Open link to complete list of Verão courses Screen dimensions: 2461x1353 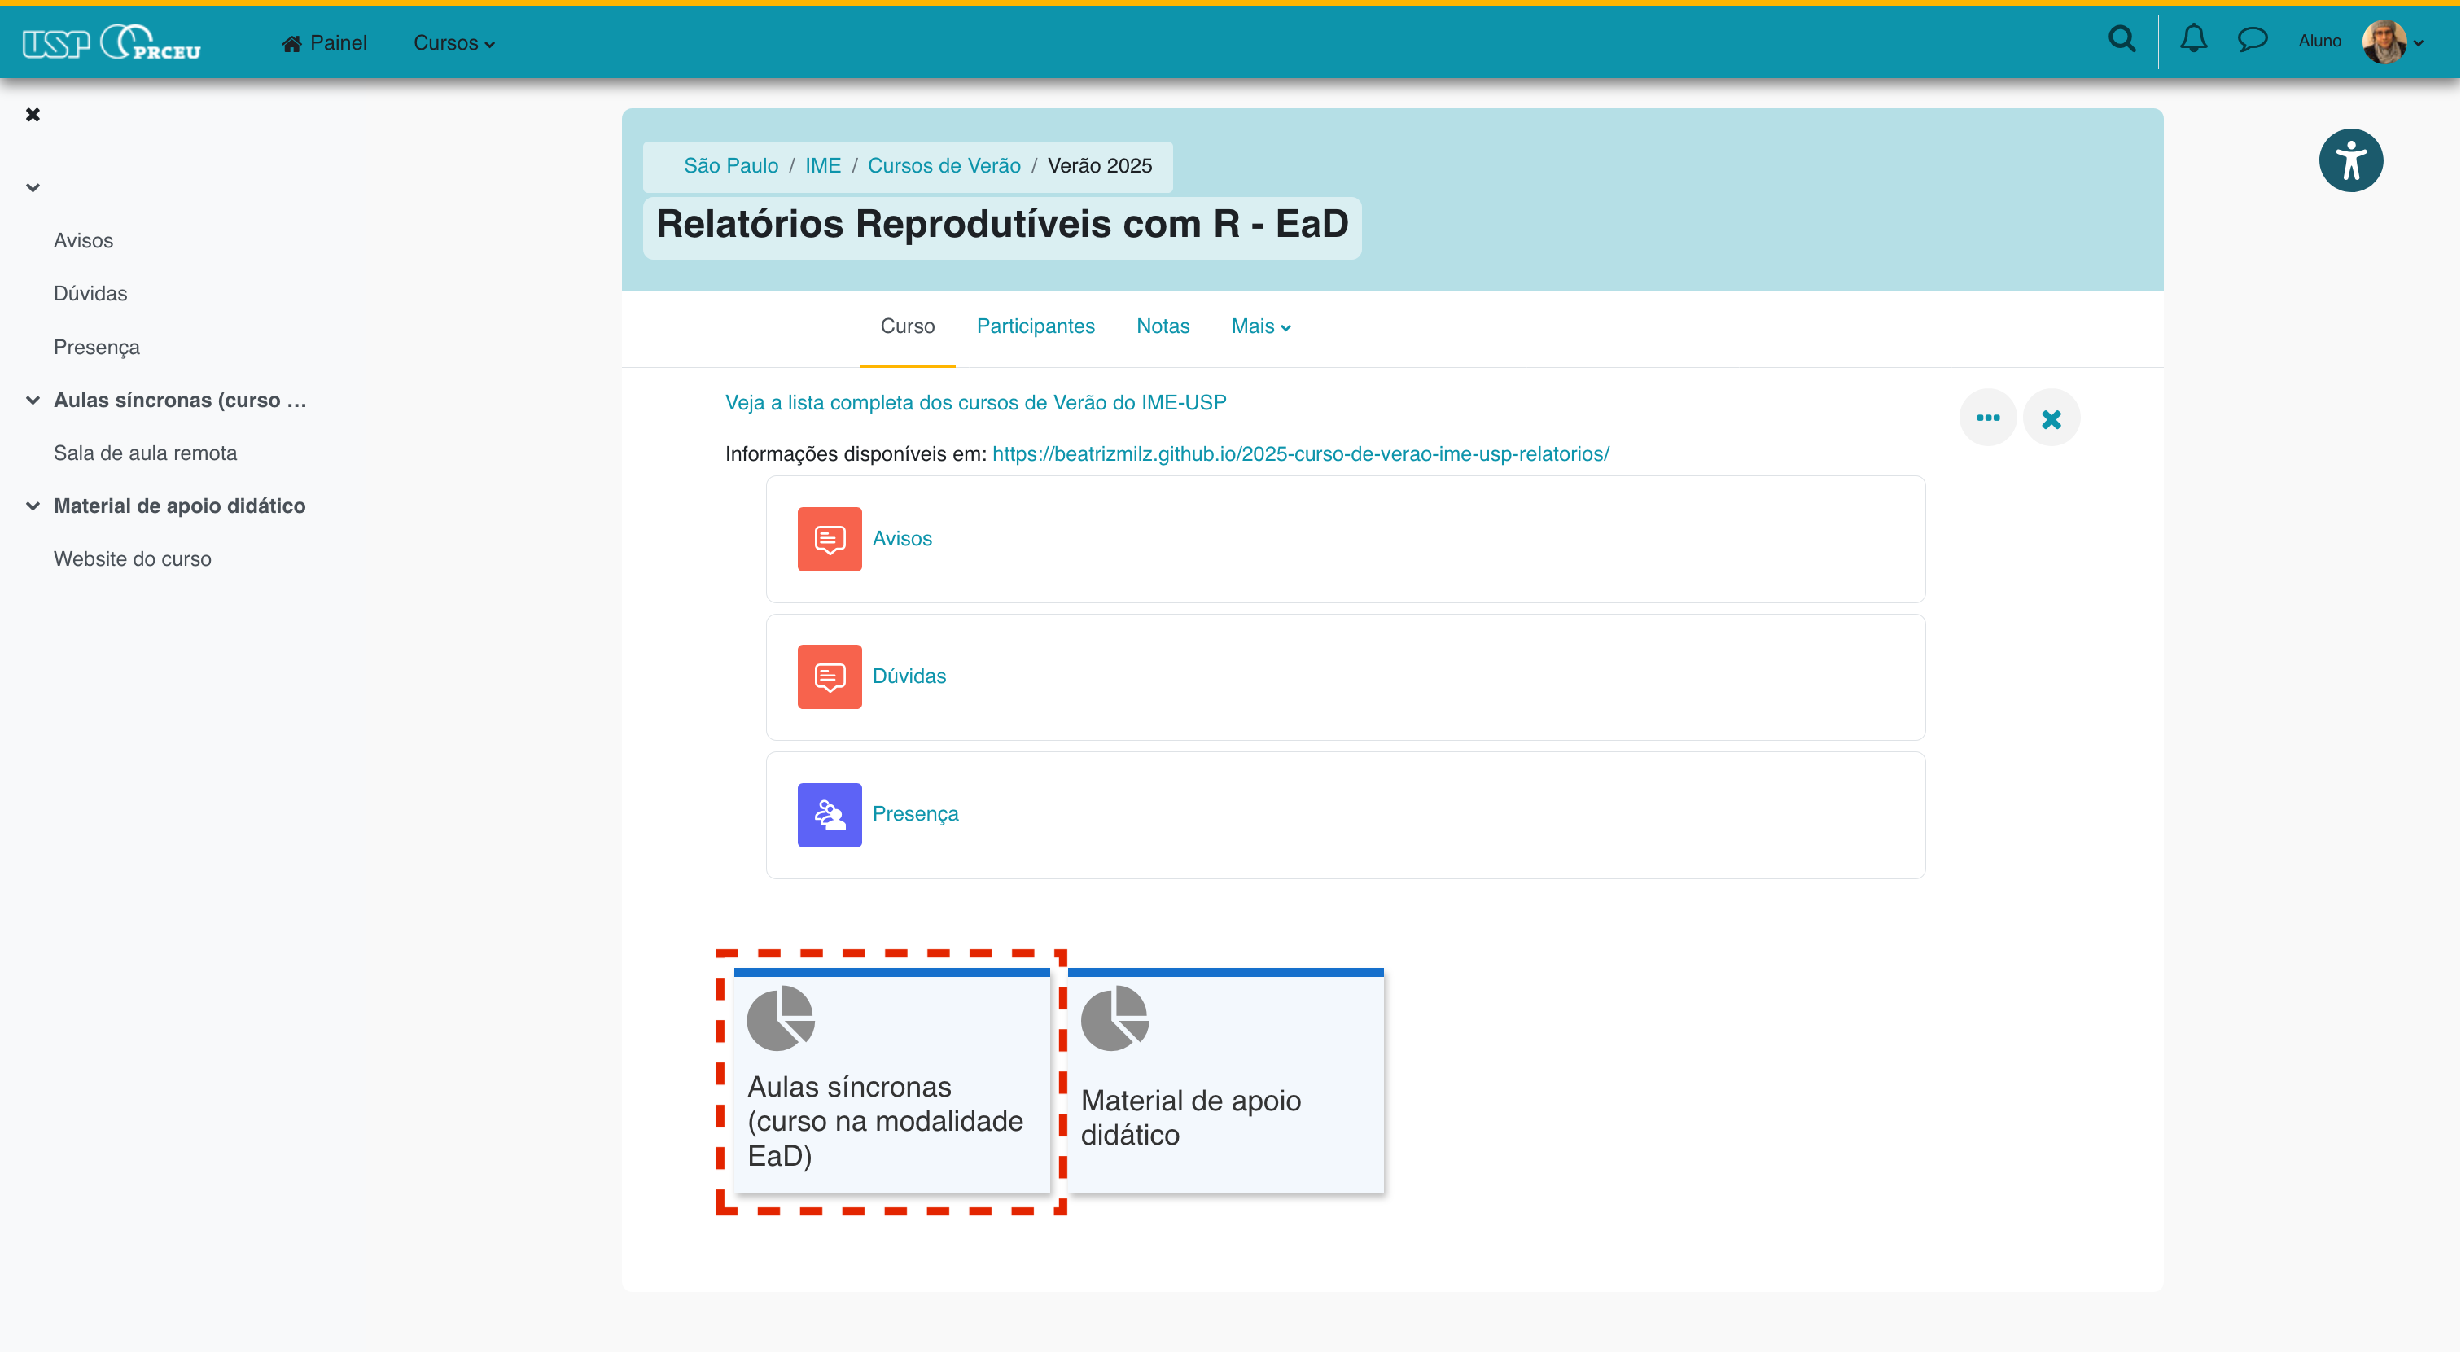(x=975, y=403)
